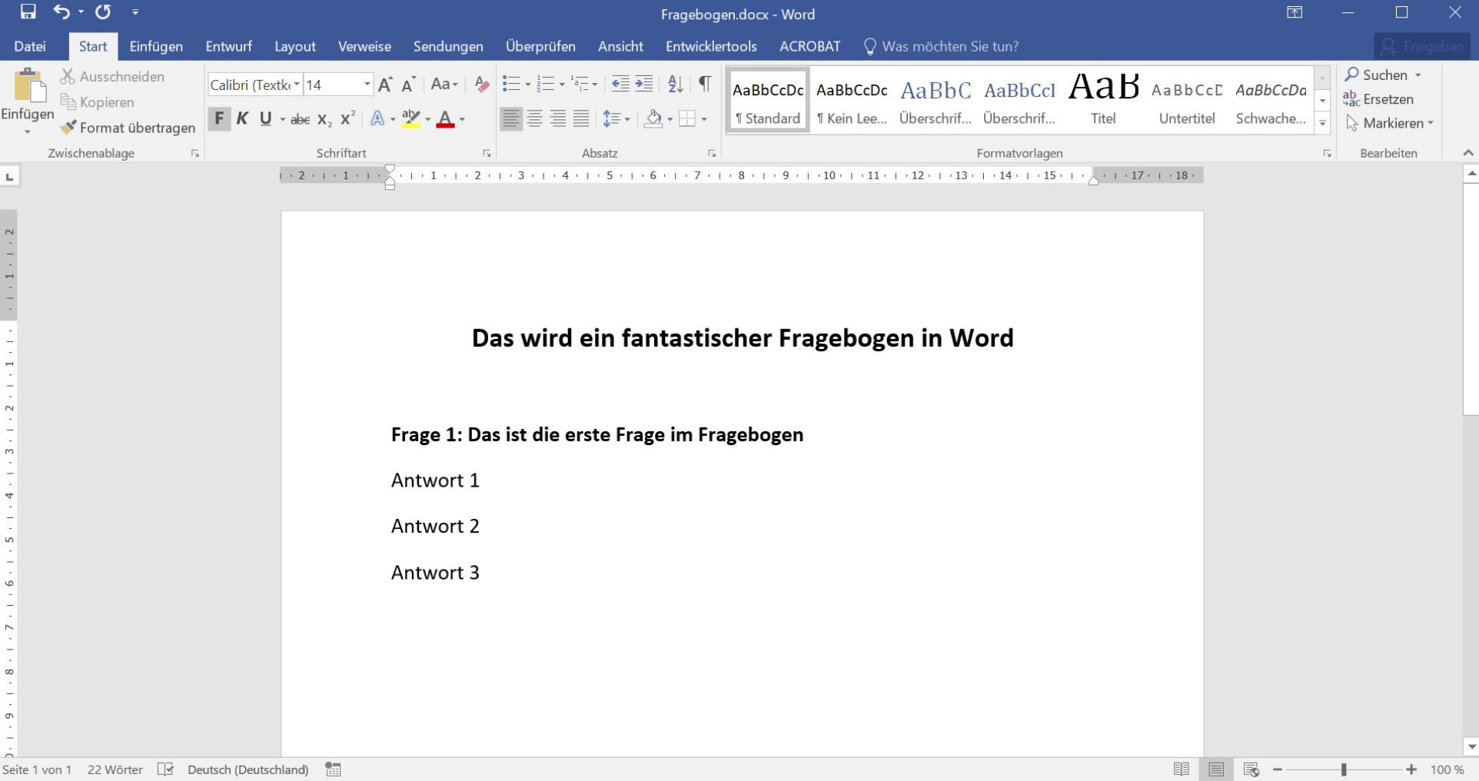Viewport: 1479px width, 781px height.
Task: Switch to the Einfügen ribbon tab
Action: pos(155,46)
